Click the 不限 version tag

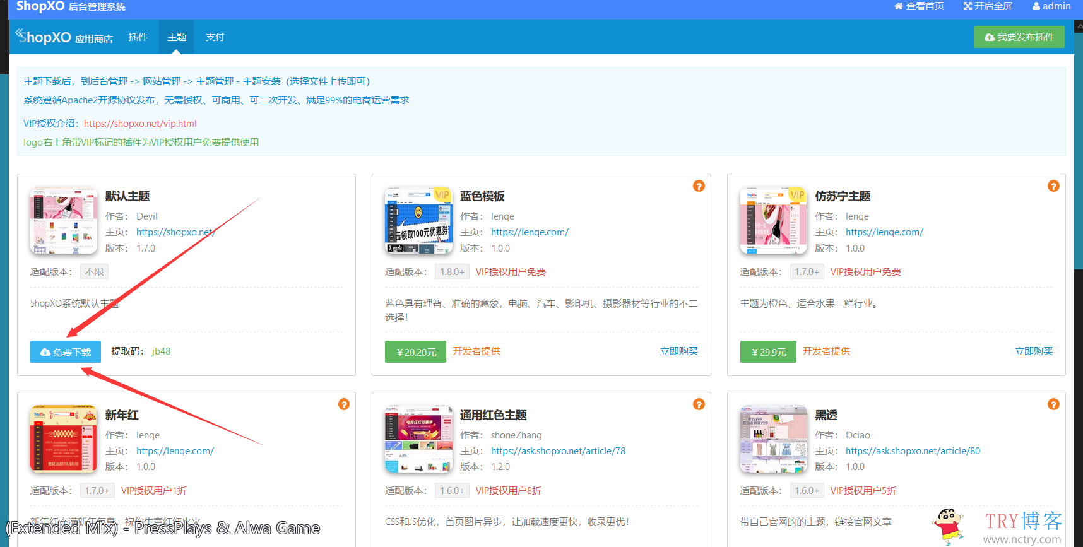(x=94, y=272)
